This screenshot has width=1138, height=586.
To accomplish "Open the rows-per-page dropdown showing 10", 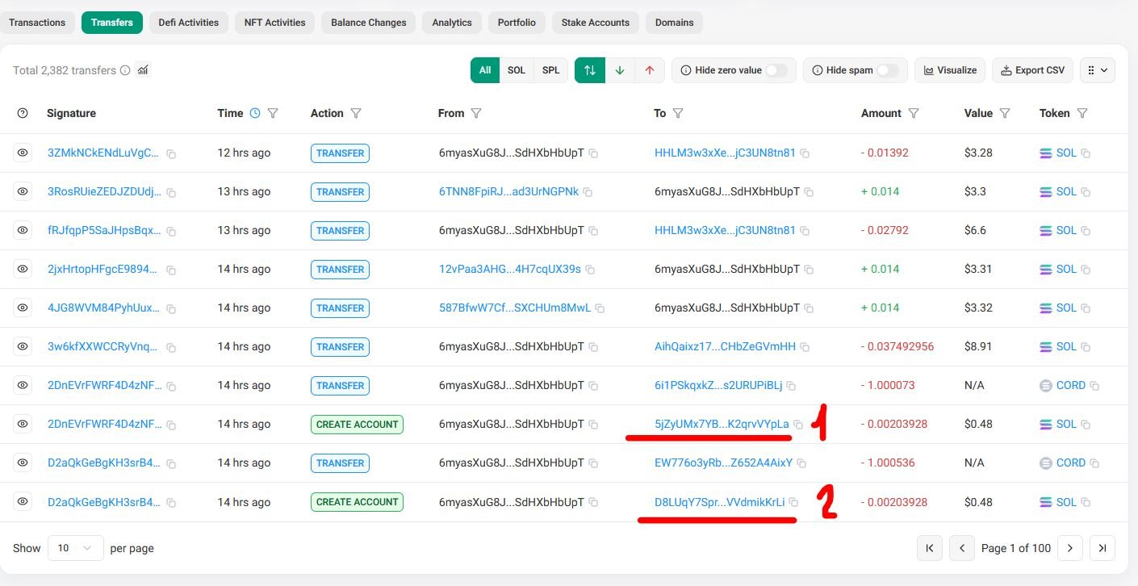I will (x=75, y=548).
